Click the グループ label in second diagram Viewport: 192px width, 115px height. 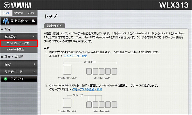coord(78,95)
